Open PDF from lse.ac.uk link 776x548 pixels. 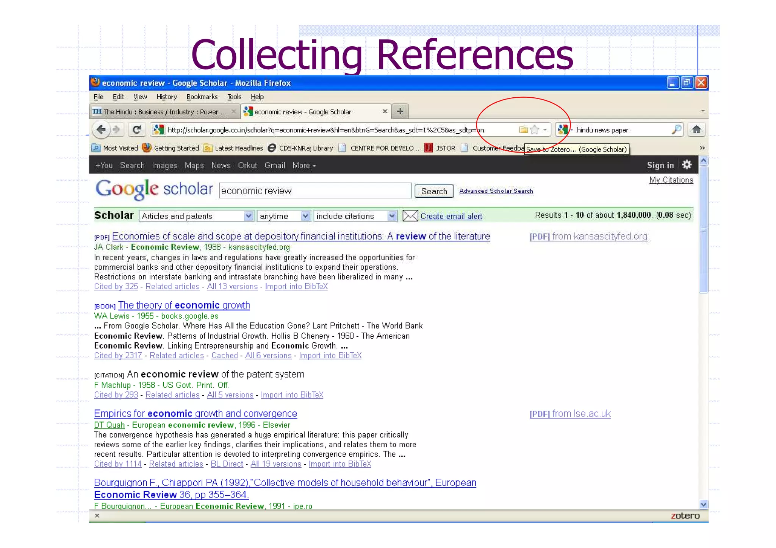click(x=570, y=414)
